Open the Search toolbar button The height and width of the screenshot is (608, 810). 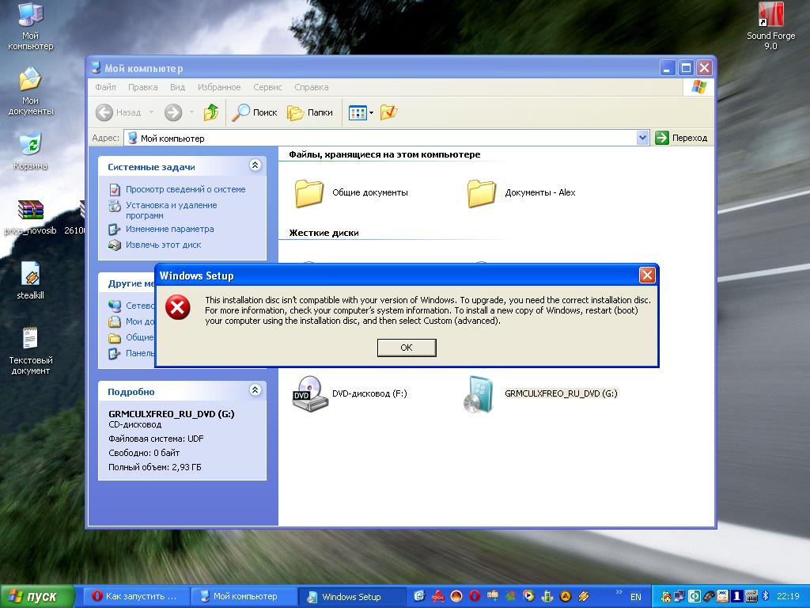click(254, 112)
